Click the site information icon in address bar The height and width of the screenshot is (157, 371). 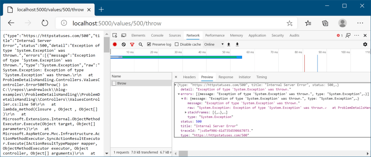[x=64, y=23]
